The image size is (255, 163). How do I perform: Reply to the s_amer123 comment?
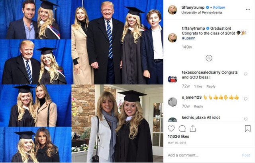pyautogui.click(x=198, y=106)
